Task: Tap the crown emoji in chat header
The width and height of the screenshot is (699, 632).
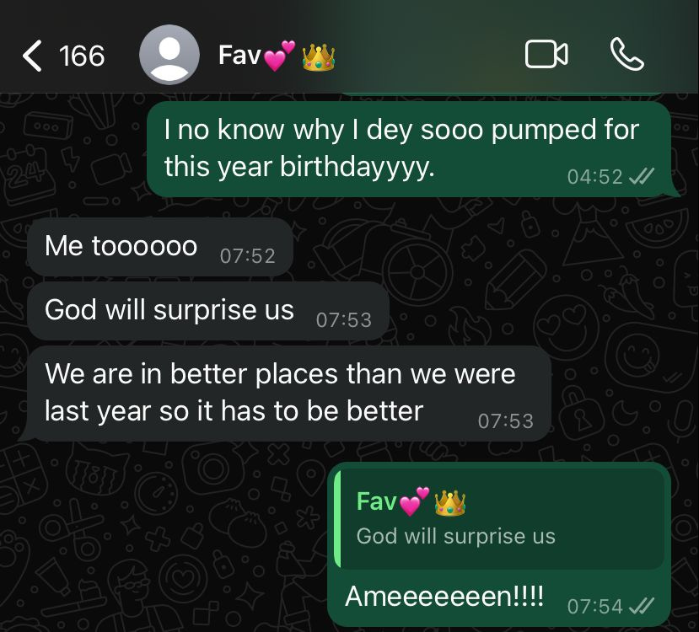Action: click(318, 57)
